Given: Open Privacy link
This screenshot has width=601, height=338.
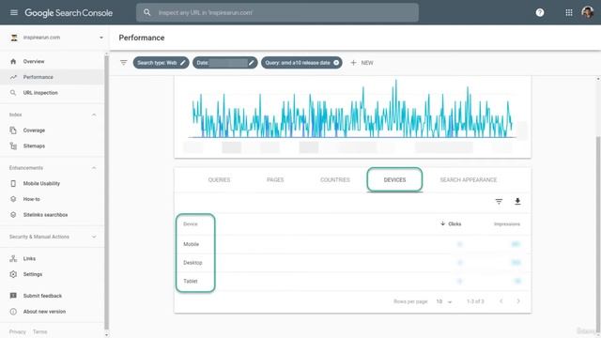Looking at the screenshot, I should [x=17, y=331].
